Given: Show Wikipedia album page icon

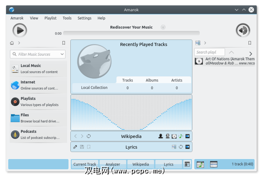Looking at the screenshot, I should 174,136.
